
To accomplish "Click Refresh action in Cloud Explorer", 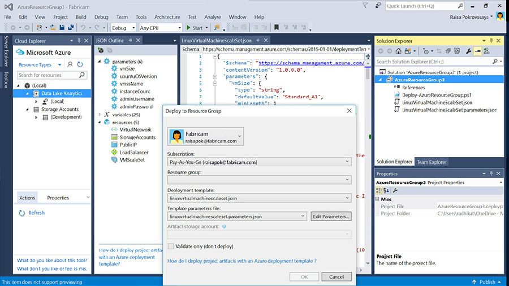I will coord(36,213).
